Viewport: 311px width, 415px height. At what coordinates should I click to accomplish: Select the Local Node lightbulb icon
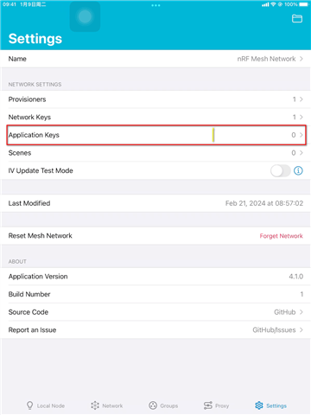coord(29,405)
